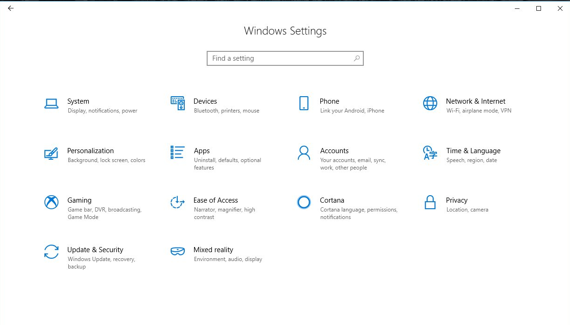The image size is (570, 325).
Task: Open the Accounts title
Action: tap(334, 151)
